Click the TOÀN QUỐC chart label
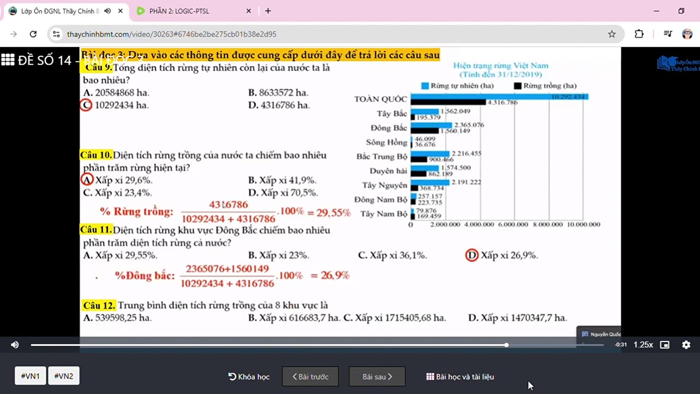The image size is (700, 394). coord(381,99)
